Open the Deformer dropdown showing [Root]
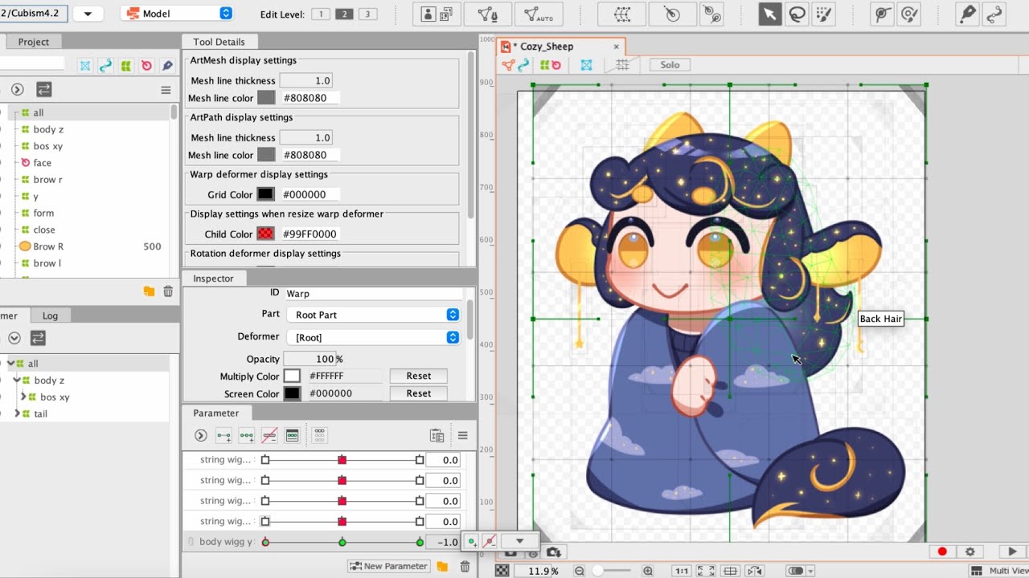Screen dimensions: 1029x578 click(x=373, y=337)
